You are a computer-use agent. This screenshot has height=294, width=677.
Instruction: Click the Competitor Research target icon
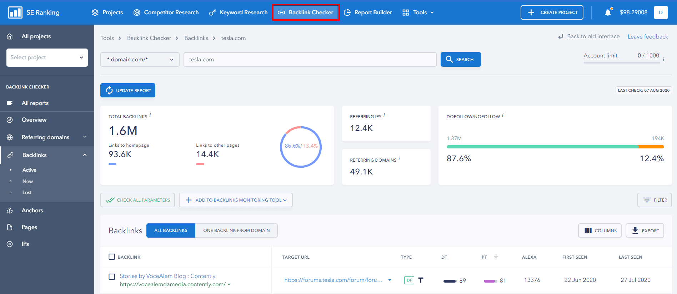click(137, 12)
